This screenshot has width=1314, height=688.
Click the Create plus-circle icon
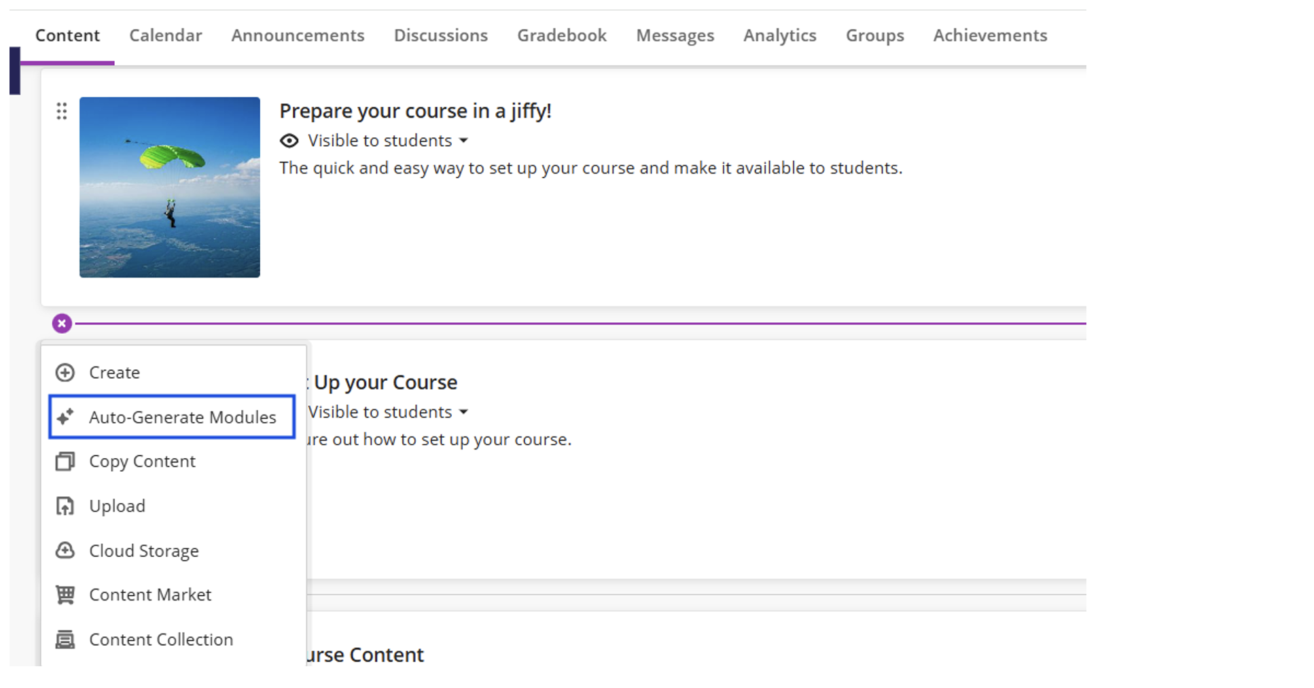coord(65,373)
